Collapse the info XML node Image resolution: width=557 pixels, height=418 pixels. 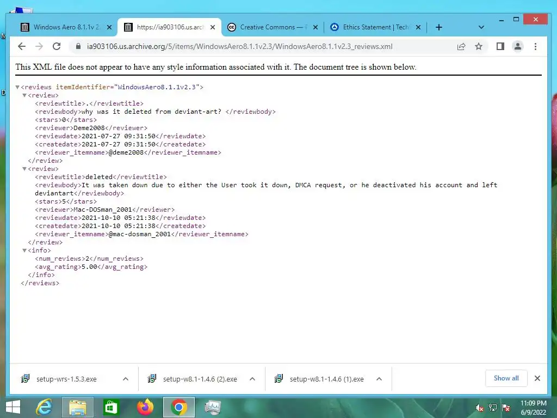[24, 250]
